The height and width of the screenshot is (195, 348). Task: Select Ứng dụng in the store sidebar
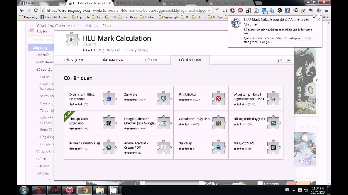click(x=41, y=48)
